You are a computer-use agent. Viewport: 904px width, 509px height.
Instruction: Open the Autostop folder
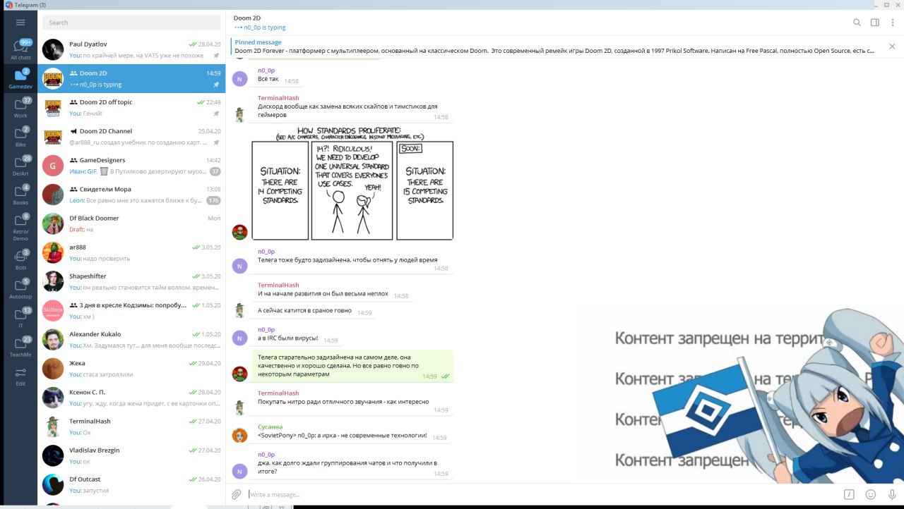[x=20, y=288]
